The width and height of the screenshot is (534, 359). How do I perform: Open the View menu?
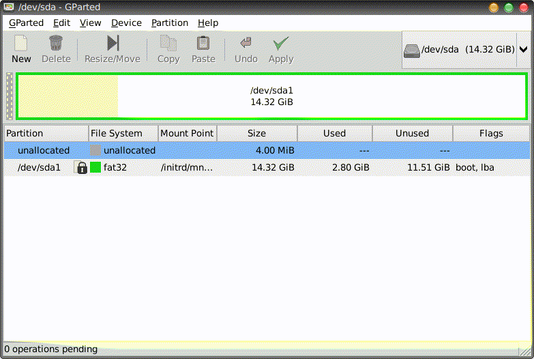[x=90, y=23]
